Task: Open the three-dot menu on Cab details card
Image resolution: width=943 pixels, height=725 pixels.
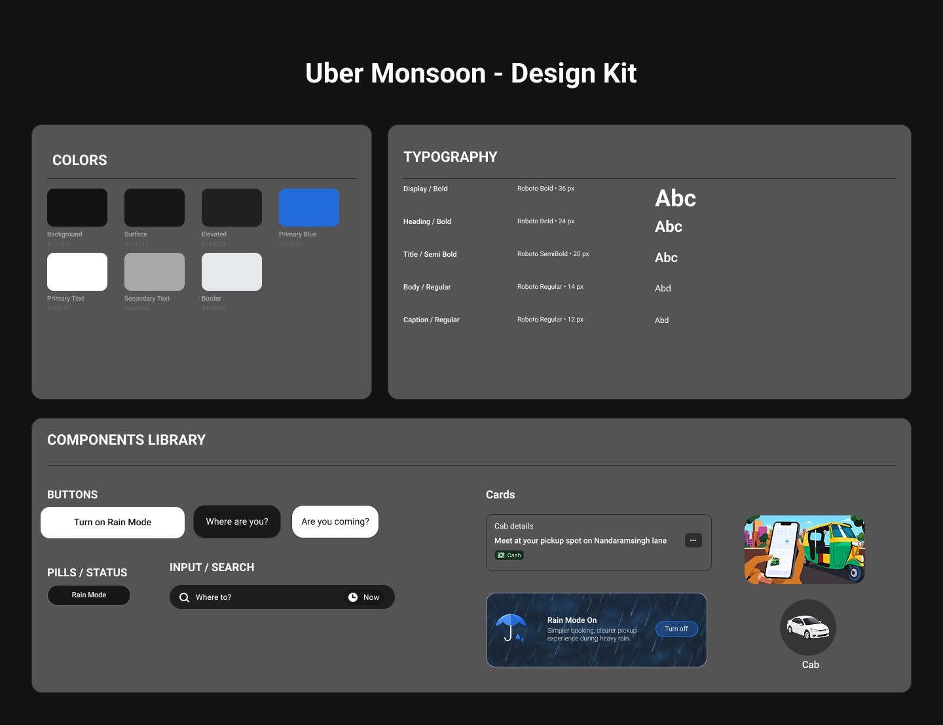Action: [x=693, y=540]
